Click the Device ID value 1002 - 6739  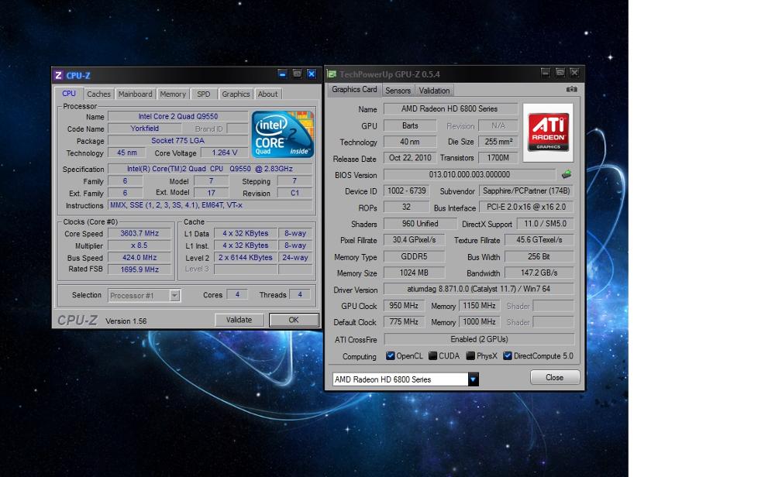(x=406, y=190)
